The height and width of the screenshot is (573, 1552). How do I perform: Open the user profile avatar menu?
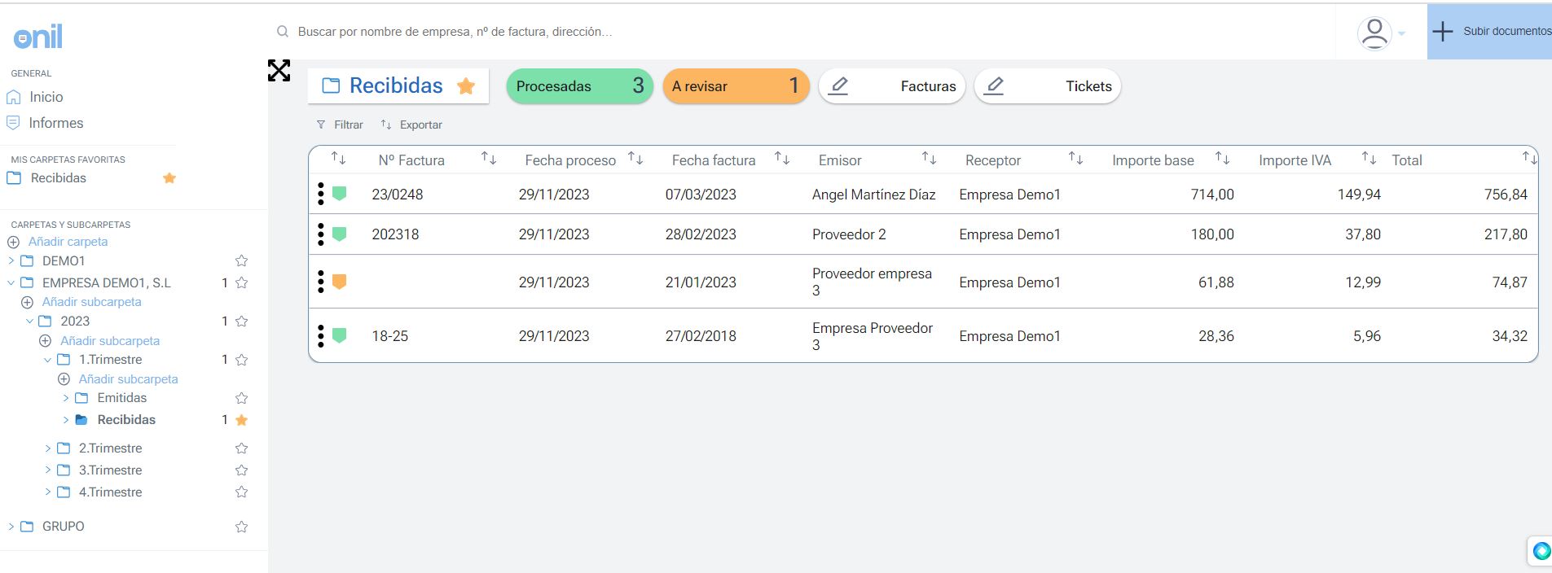(1374, 33)
